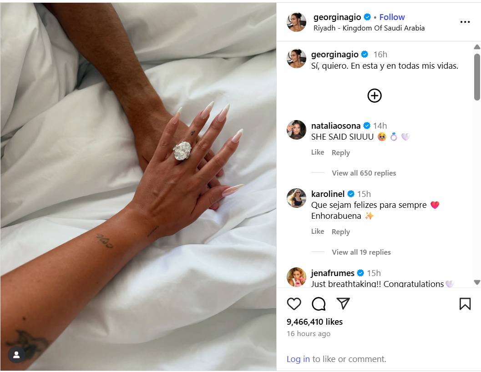Open Riyadh location link
The height and width of the screenshot is (372, 481).
coord(369,28)
